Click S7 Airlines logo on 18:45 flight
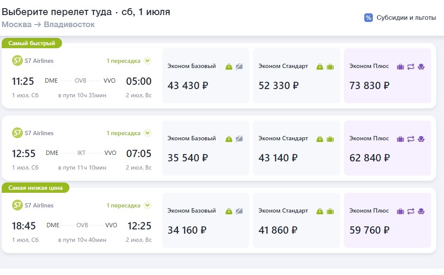This screenshot has height=275, width=444. [x=17, y=205]
